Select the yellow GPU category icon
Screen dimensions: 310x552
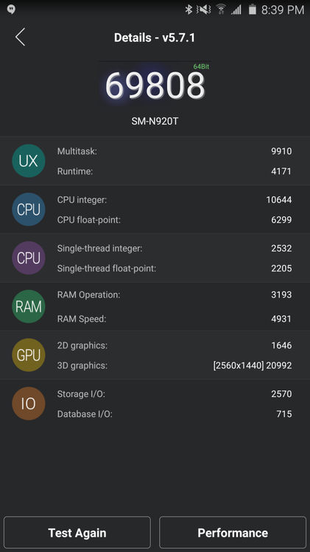pyautogui.click(x=29, y=355)
